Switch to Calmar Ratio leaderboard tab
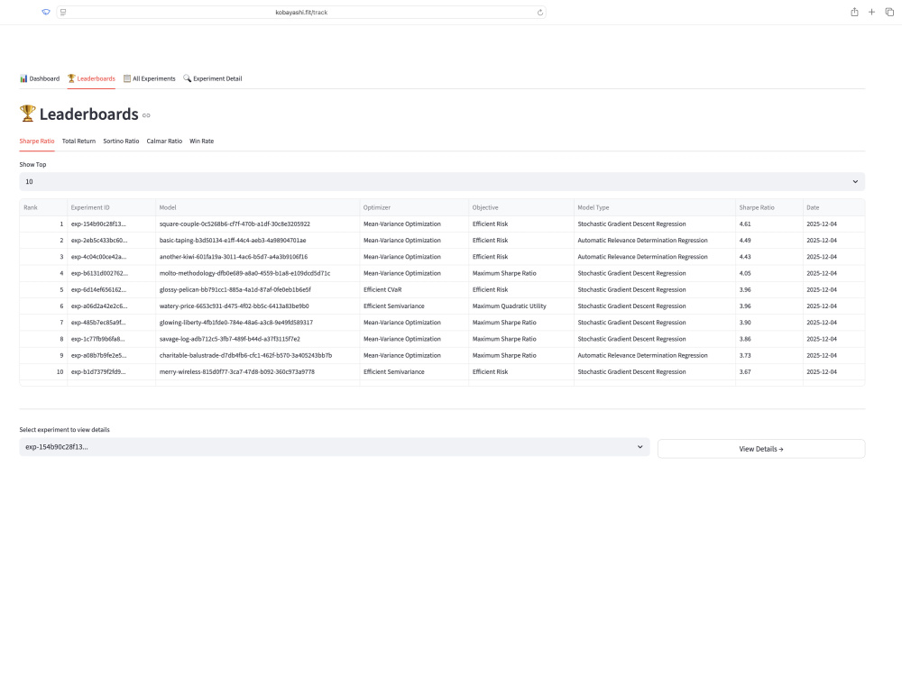The image size is (902, 676). coord(164,141)
